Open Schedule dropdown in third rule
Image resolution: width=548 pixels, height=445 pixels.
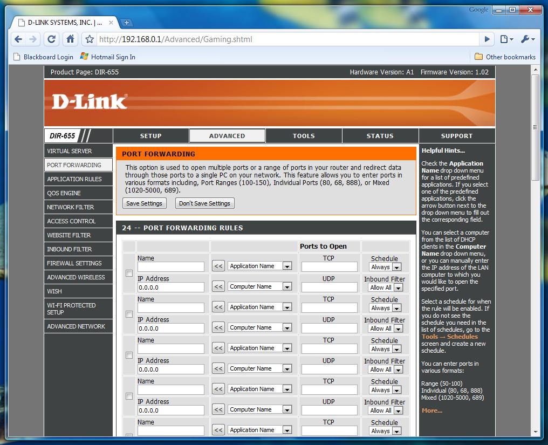pyautogui.click(x=385, y=349)
